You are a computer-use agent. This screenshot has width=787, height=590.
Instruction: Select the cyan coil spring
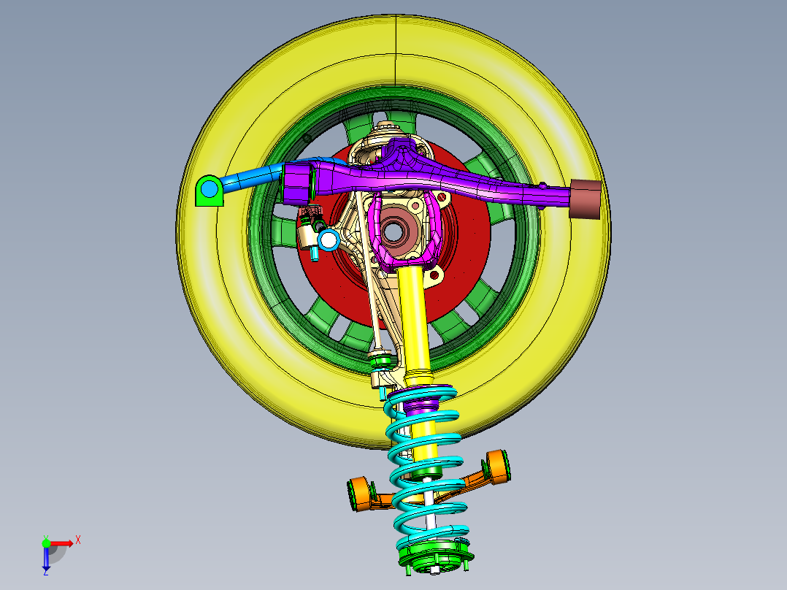pyautogui.click(x=426, y=467)
